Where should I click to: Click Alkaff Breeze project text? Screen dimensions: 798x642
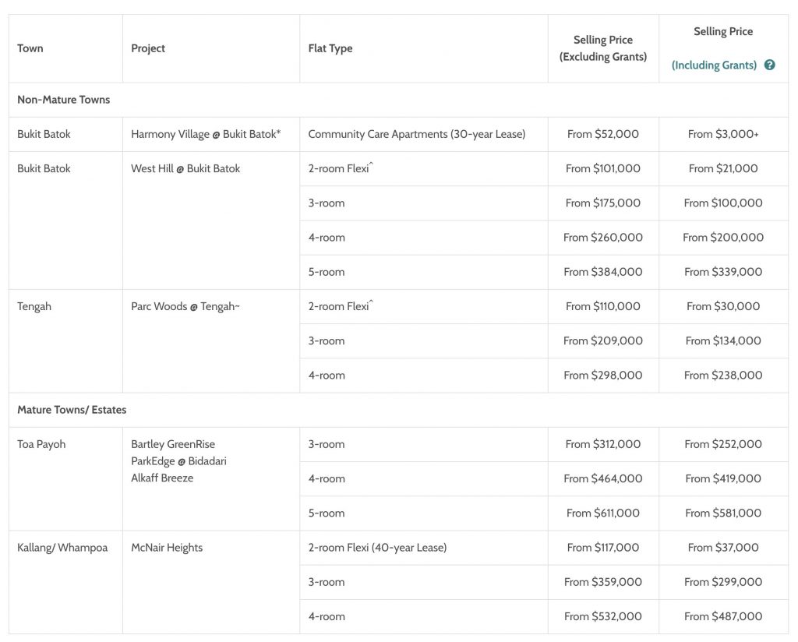pos(162,478)
